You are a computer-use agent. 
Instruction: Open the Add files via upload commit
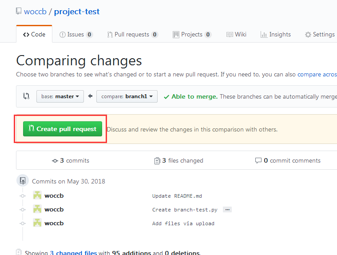(x=183, y=223)
